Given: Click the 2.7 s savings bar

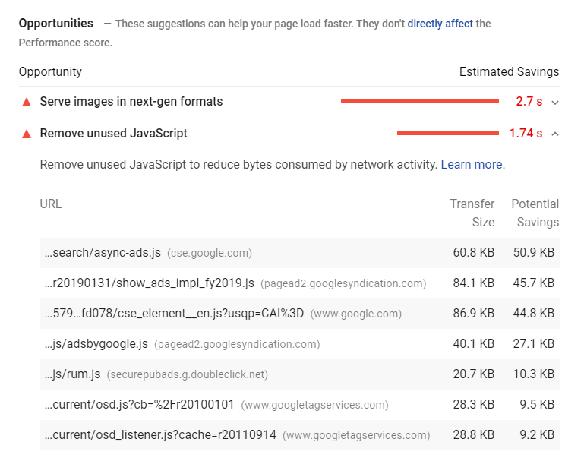Looking at the screenshot, I should (x=419, y=102).
